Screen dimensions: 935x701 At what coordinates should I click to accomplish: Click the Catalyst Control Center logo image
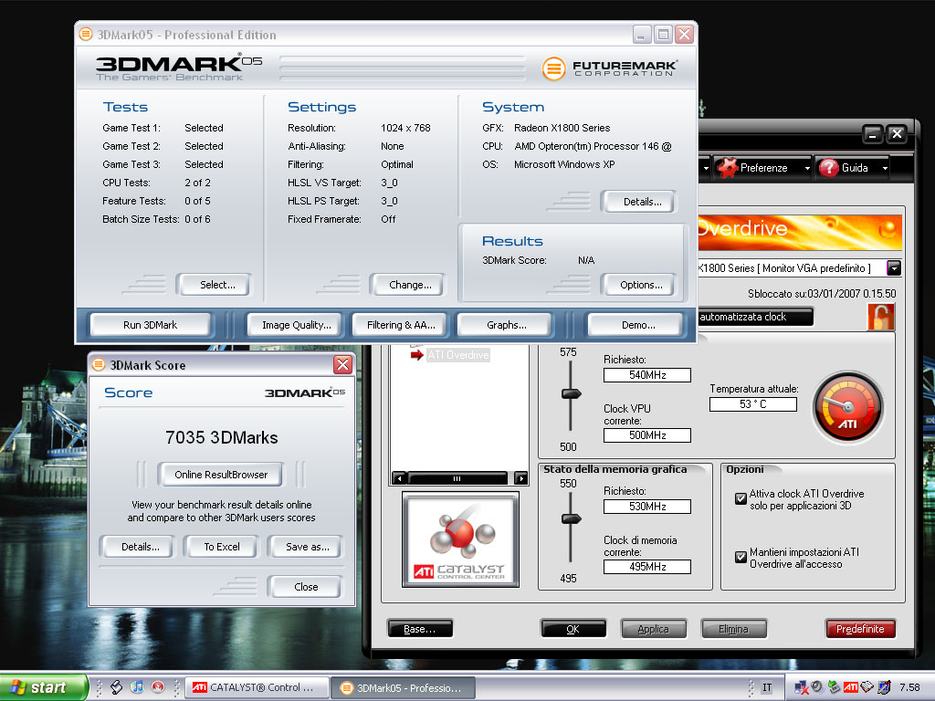coord(460,539)
